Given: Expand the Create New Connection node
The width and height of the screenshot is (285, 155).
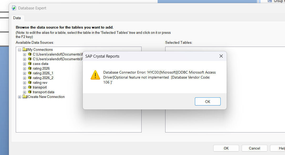Looking at the screenshot, I should pos(19,97).
